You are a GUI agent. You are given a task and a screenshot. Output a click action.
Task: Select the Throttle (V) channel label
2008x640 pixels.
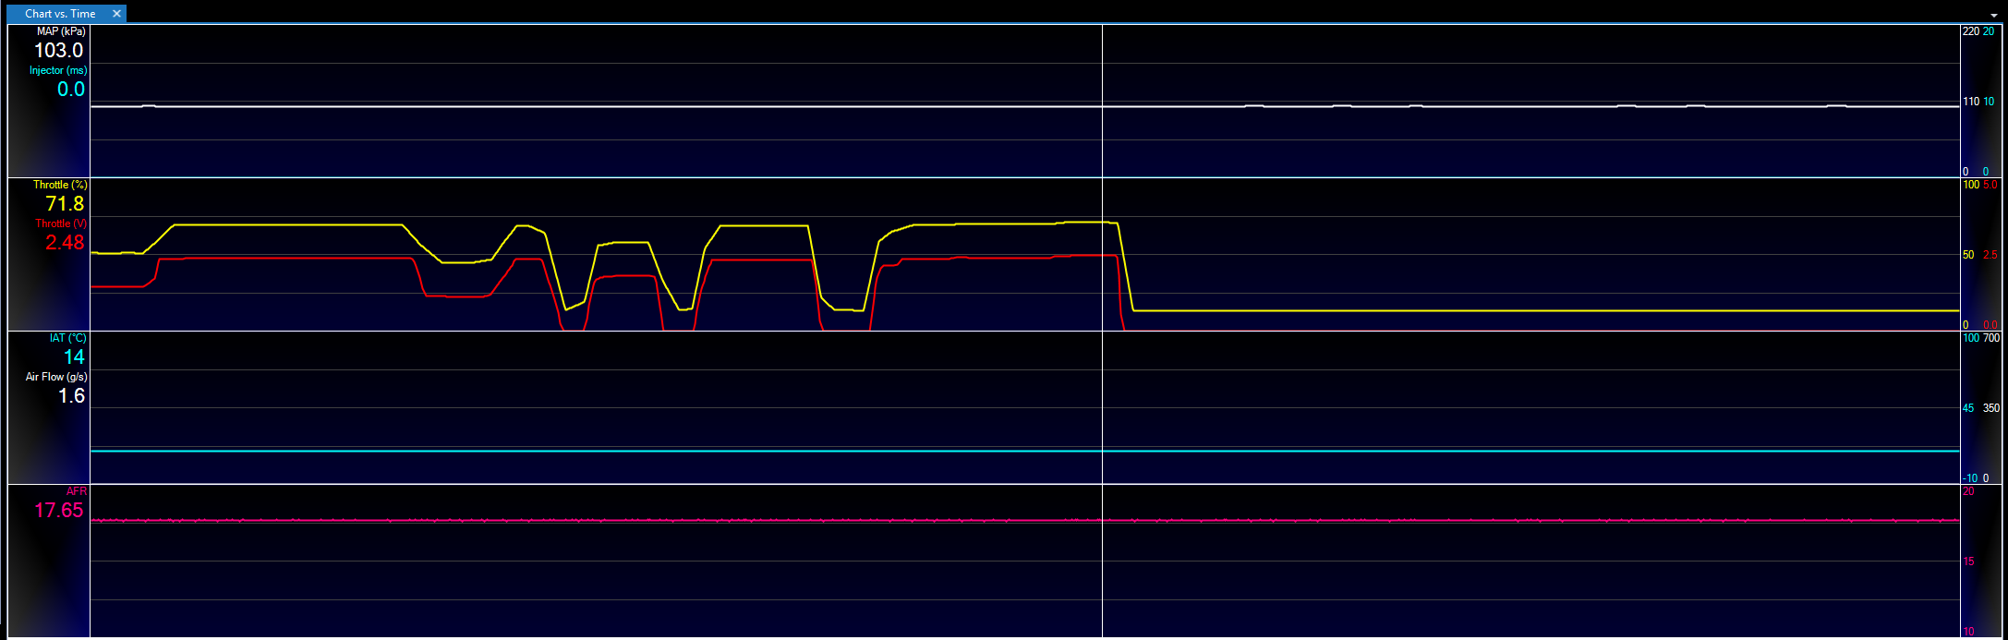[61, 223]
